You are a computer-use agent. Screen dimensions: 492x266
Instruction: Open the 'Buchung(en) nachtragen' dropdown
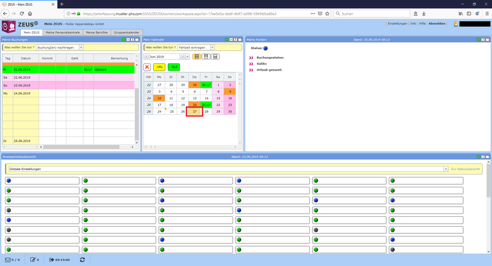(x=81, y=47)
